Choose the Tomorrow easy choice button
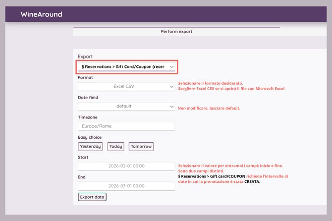The height and width of the screenshot is (221, 332). (x=141, y=147)
